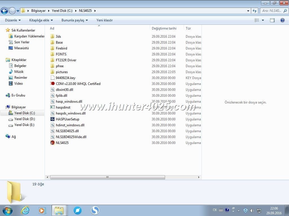Click the taskbar clock showing 22:06

point(274,211)
